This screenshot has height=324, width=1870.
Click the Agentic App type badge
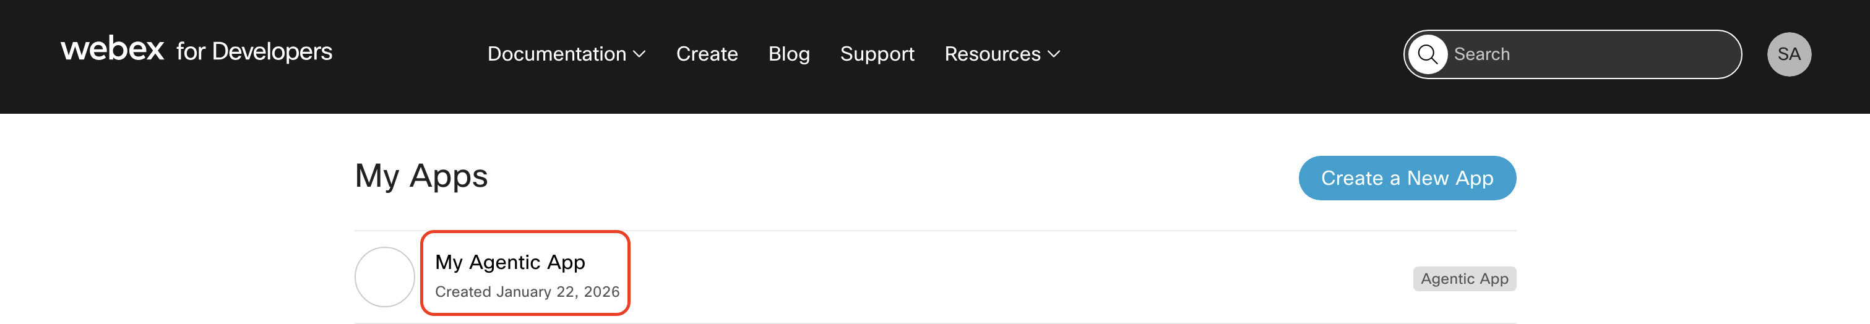(1464, 279)
